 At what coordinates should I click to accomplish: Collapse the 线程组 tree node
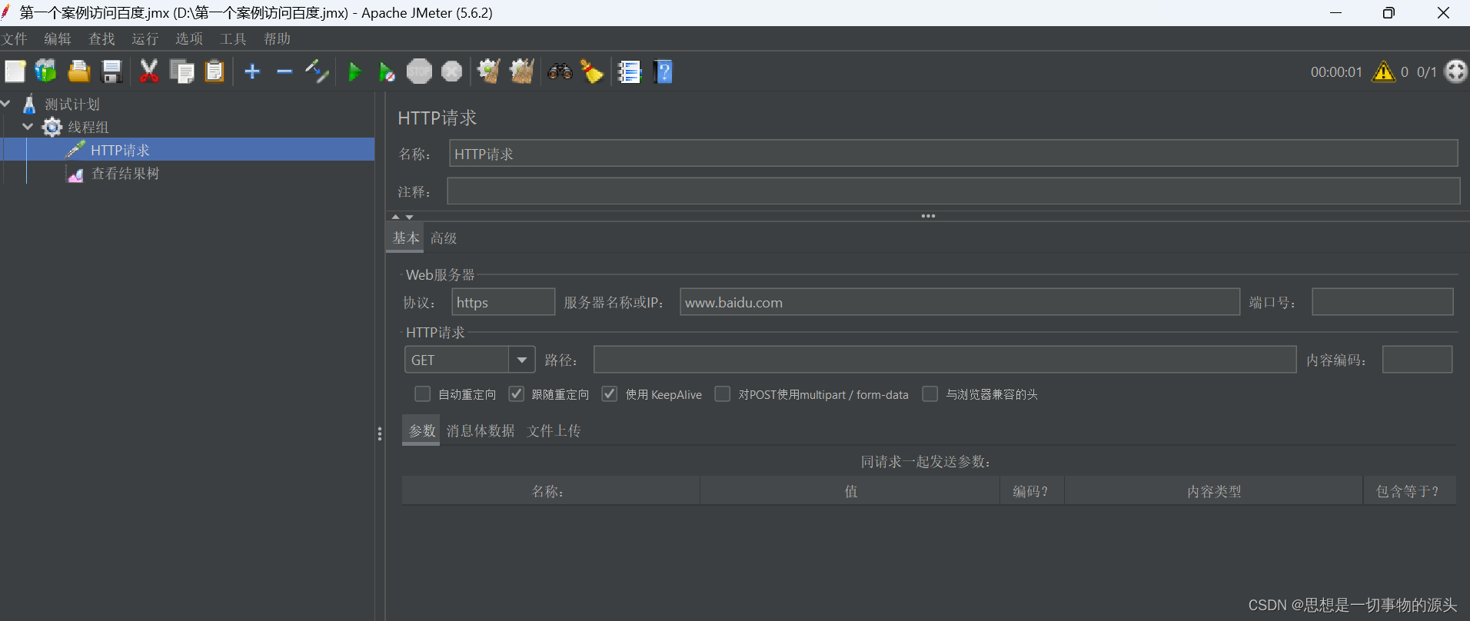click(x=28, y=126)
